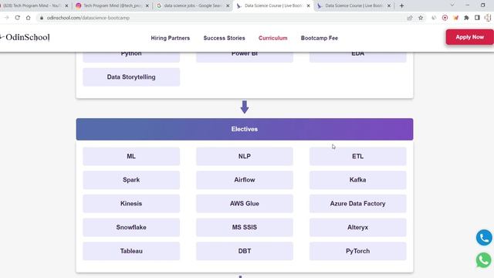The width and height of the screenshot is (494, 278).
Task: Click the faded extension icon beside the bookmark star
Action: click(434, 18)
